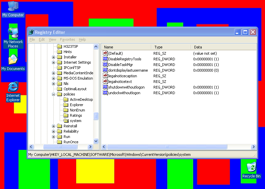Screen dimensions: 265x189
Task: Expand the Reinstall key
Action: [53, 126]
